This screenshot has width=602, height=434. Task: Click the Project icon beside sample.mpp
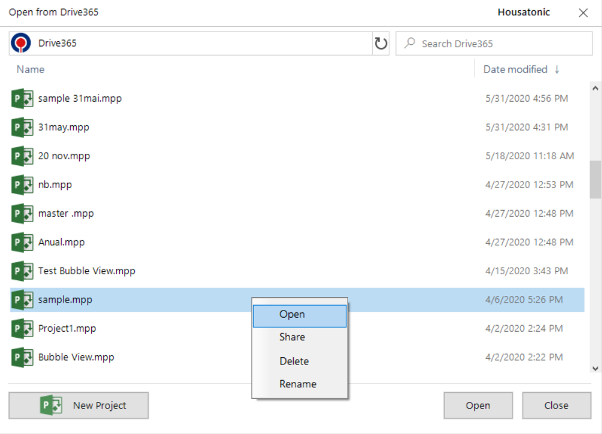tap(22, 300)
